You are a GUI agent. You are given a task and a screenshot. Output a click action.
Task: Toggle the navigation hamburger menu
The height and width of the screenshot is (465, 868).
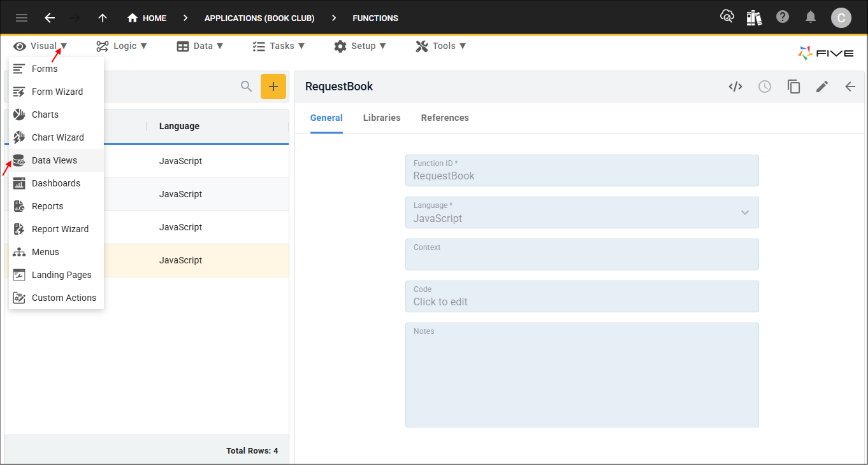pyautogui.click(x=21, y=17)
